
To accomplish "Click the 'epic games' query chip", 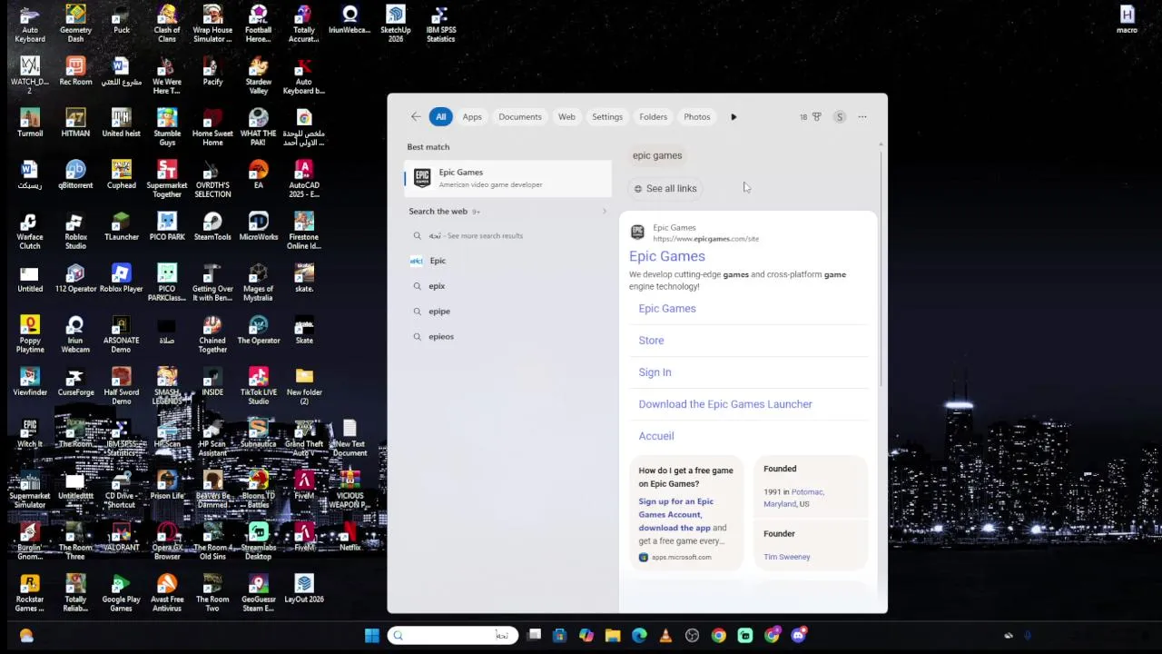I will 657,155.
